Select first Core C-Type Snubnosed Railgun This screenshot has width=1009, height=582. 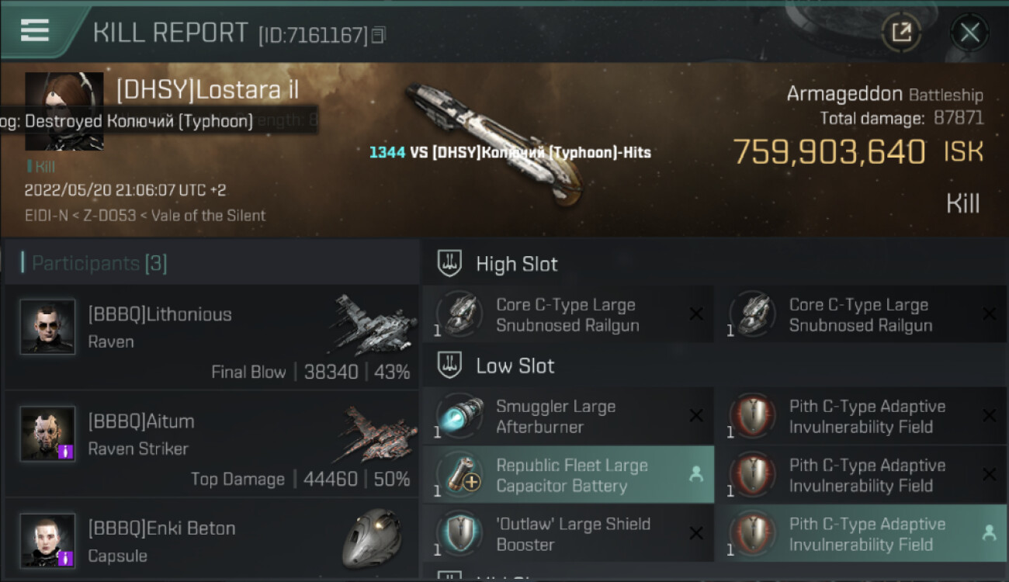(x=568, y=315)
